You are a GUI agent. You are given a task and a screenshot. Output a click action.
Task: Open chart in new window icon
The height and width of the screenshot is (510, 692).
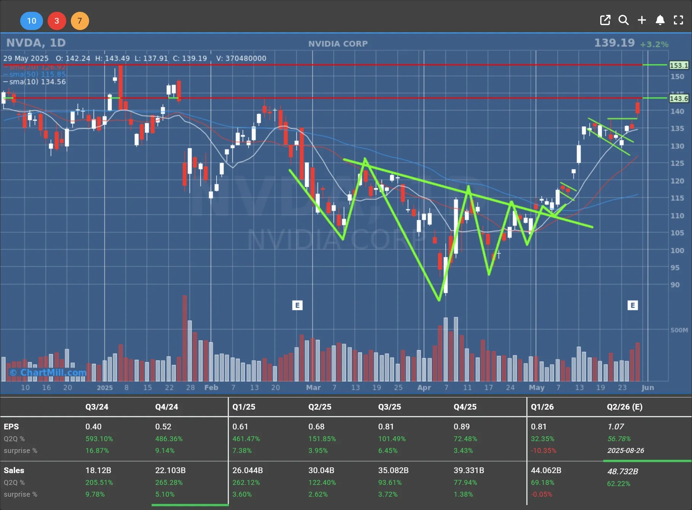[605, 20]
